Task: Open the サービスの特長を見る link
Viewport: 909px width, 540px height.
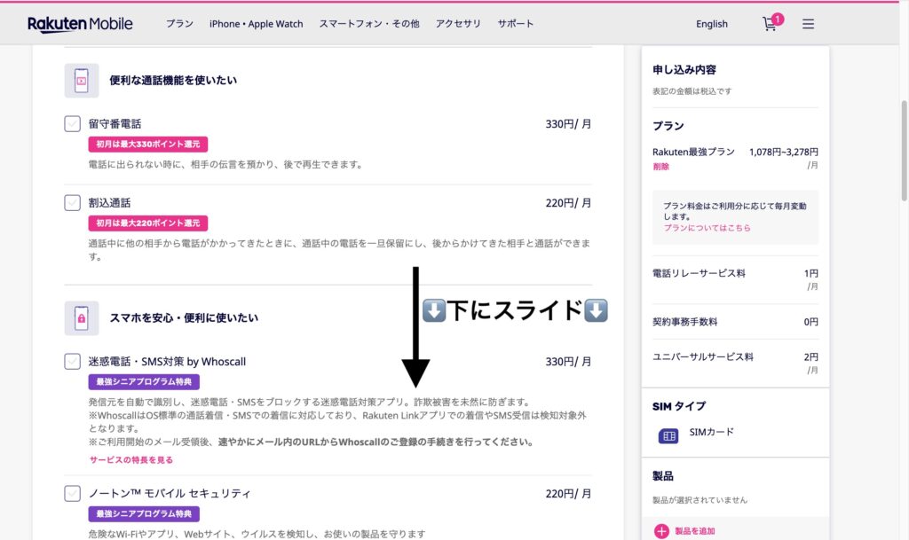Action: 131,459
